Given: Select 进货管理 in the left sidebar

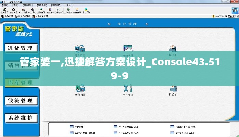Looking at the screenshot, I should point(20,48).
